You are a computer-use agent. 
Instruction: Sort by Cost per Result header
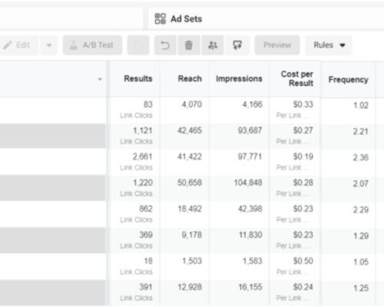[x=297, y=78]
